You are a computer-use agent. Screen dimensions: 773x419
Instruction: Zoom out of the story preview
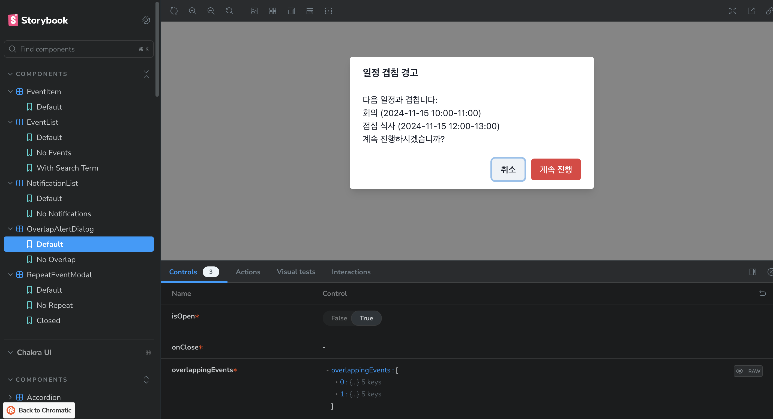211,11
